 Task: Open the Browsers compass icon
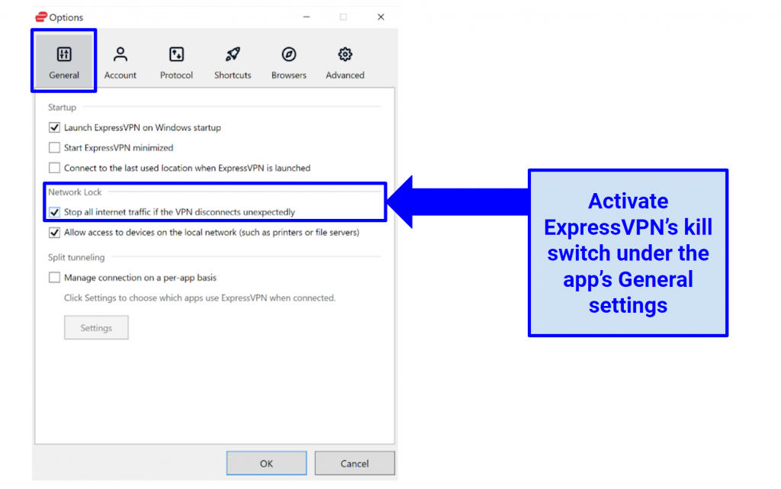click(x=289, y=53)
